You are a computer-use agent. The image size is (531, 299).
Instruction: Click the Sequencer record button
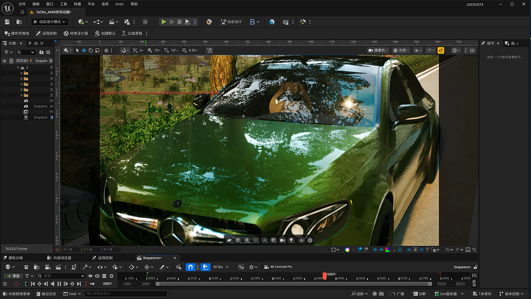pyautogui.click(x=17, y=284)
